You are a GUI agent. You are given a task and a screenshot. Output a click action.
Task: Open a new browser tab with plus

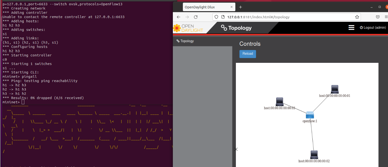240,7
